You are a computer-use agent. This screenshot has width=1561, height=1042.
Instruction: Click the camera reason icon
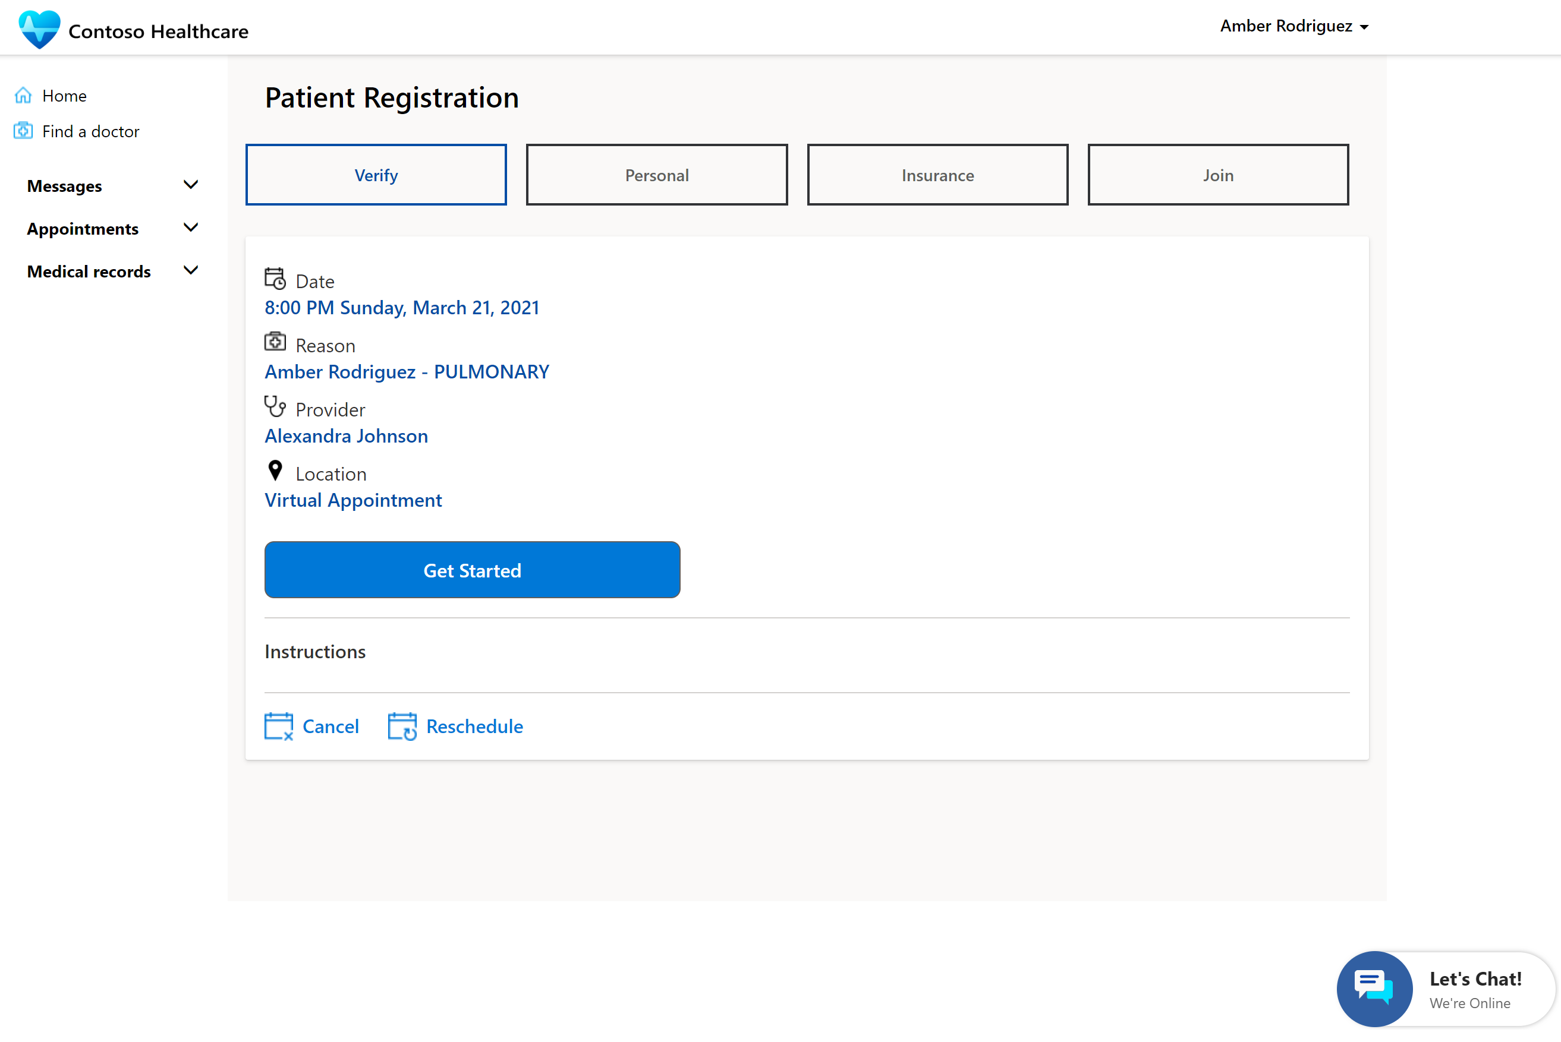(x=275, y=343)
